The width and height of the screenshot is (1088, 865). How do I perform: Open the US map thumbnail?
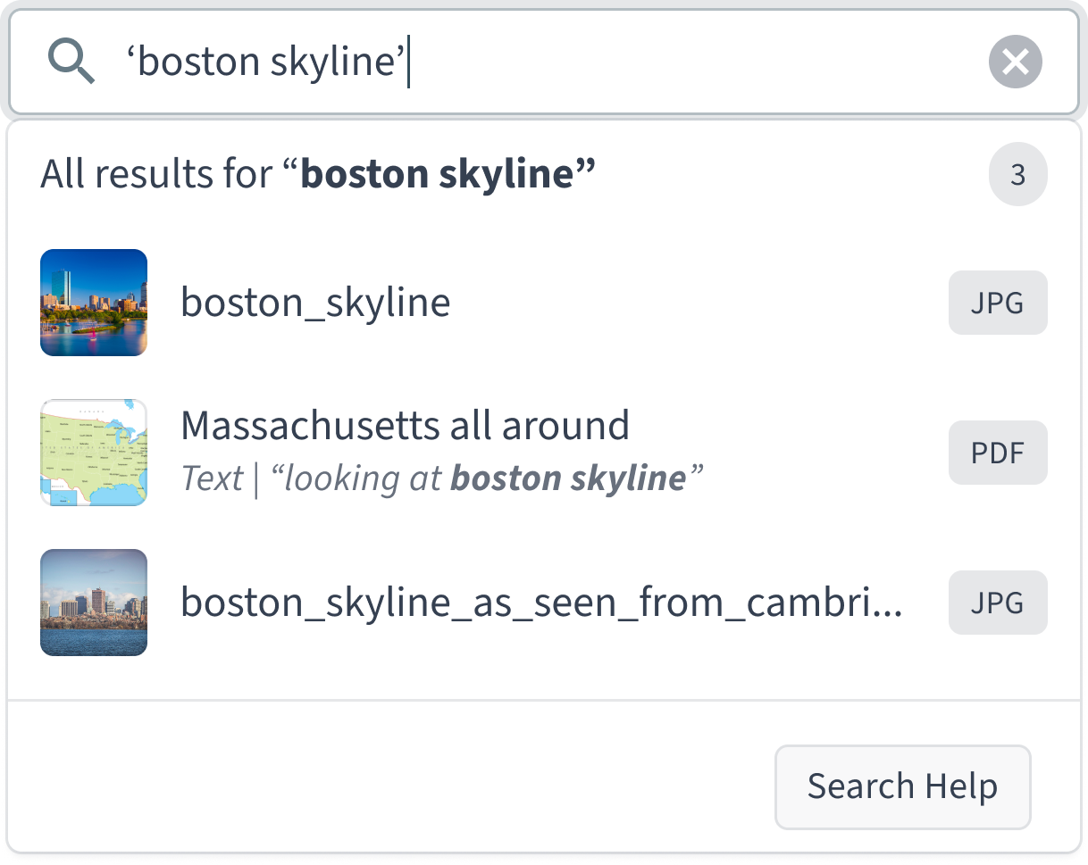click(x=94, y=453)
